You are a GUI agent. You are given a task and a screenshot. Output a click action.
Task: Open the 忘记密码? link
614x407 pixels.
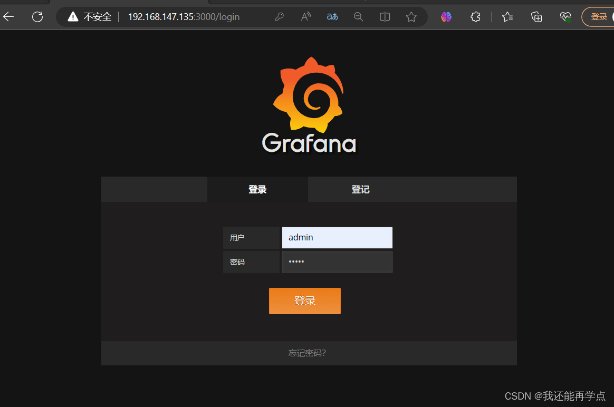click(307, 353)
